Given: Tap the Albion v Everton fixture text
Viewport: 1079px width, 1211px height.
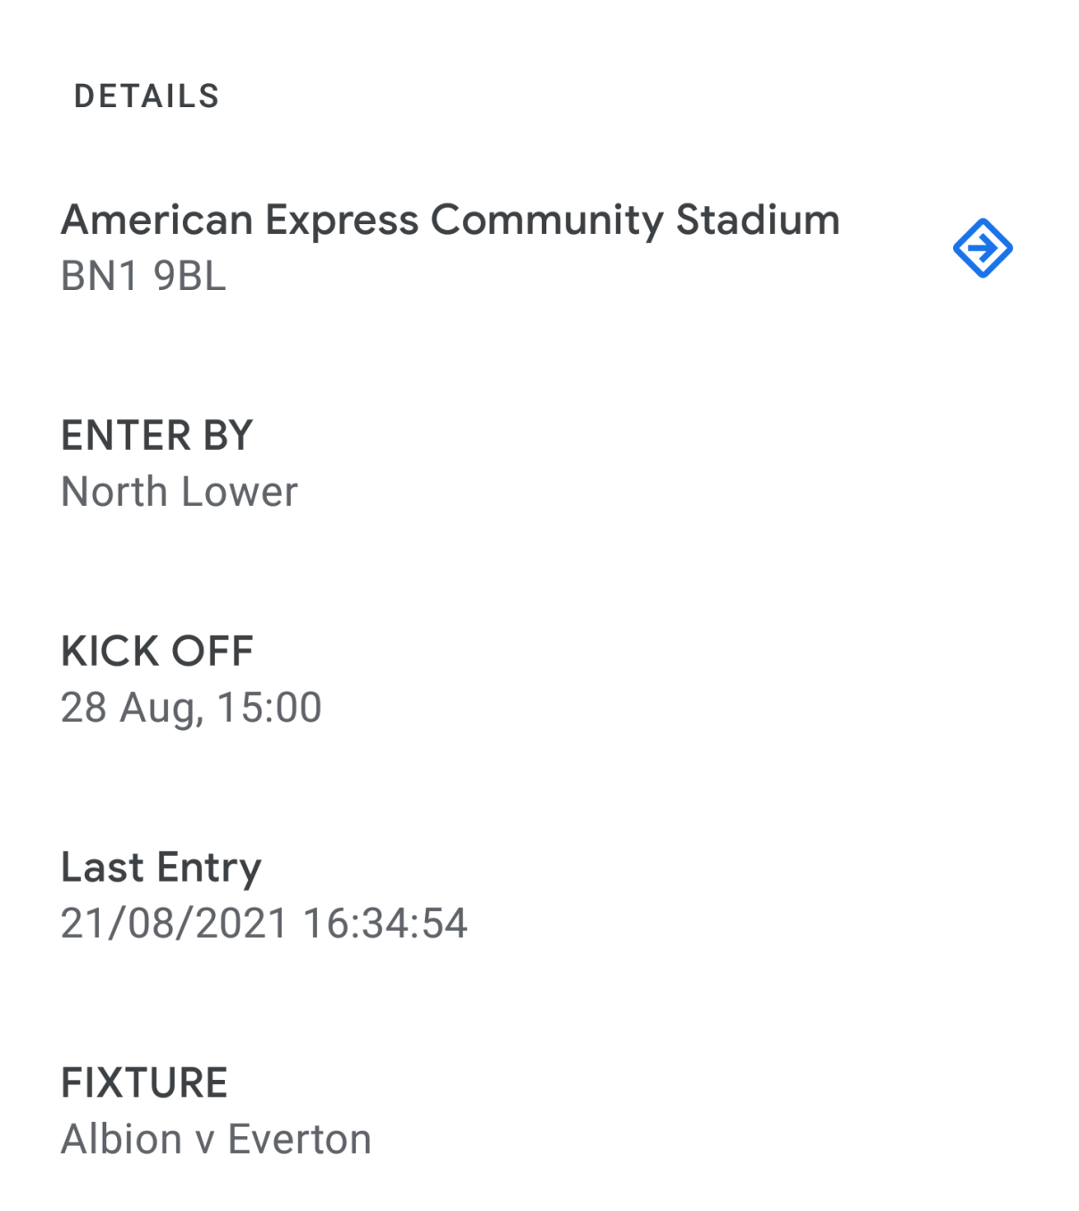Looking at the screenshot, I should pyautogui.click(x=216, y=1140).
